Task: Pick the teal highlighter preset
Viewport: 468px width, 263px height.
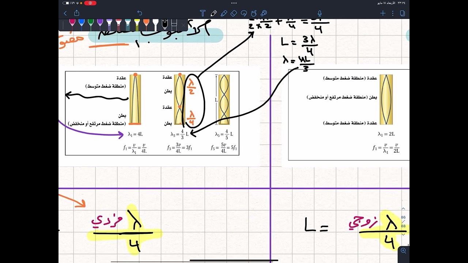Action: (128, 24)
